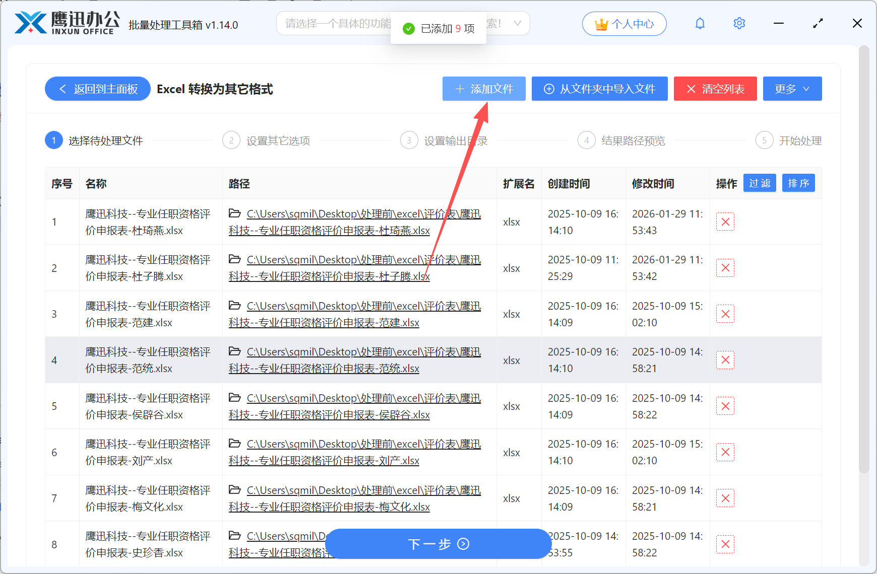The image size is (877, 574).
Task: Click the plus icon on 添加文件 button
Action: pyautogui.click(x=459, y=89)
